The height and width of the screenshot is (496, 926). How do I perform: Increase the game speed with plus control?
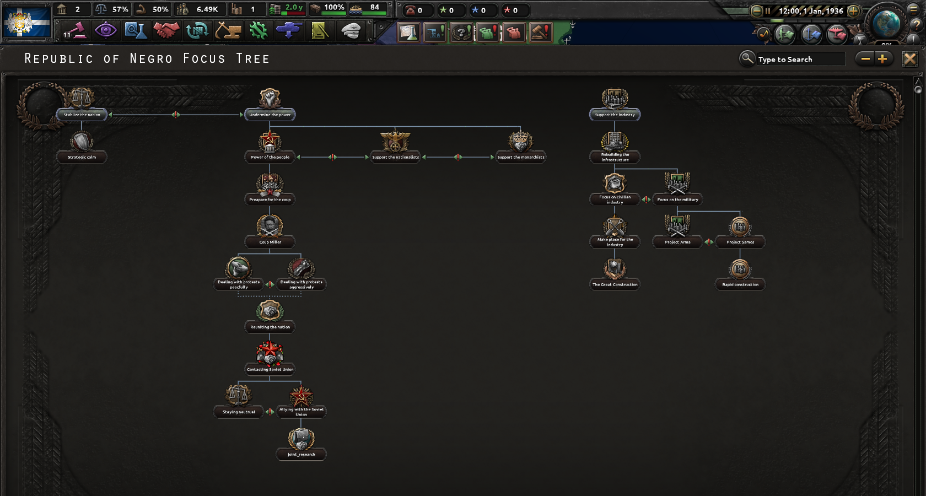point(853,12)
